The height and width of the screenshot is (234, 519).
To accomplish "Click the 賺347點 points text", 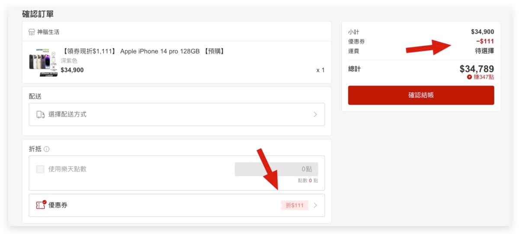I will (484, 77).
